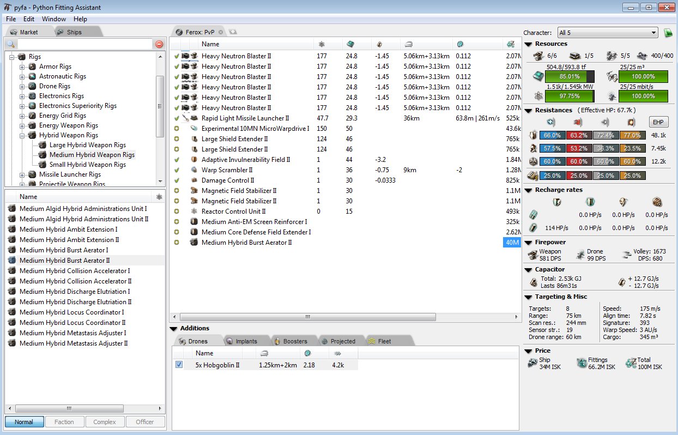Click the turret hardpoints icon in Resources
The width and height of the screenshot is (678, 435).
coord(537,56)
